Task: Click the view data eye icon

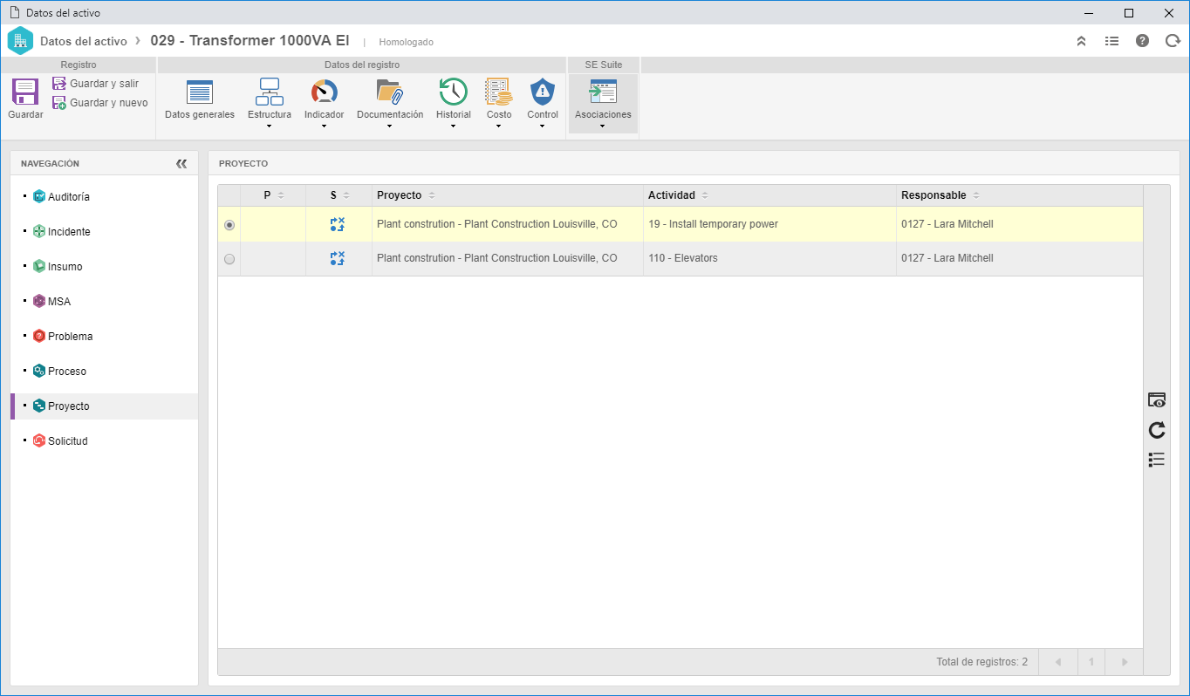Action: 1157,400
